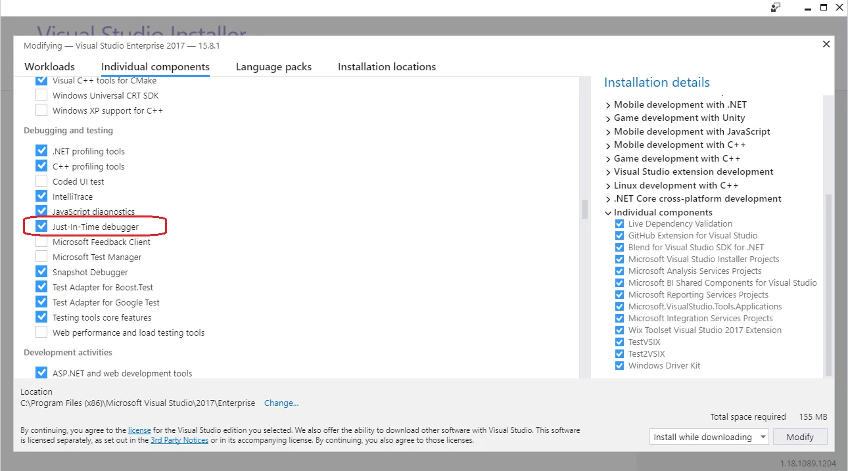Click the Total space required 155 MB text

[768, 417]
